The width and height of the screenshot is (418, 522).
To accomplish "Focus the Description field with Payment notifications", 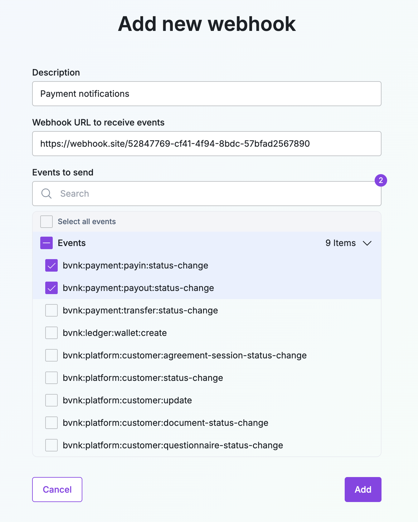I will 207,94.
